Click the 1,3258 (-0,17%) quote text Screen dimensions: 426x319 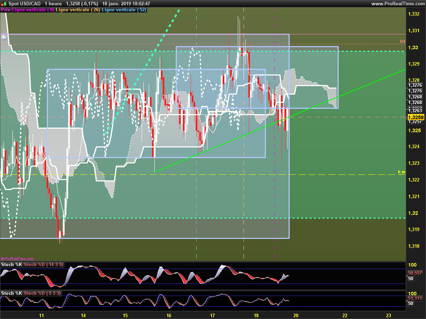(82, 4)
